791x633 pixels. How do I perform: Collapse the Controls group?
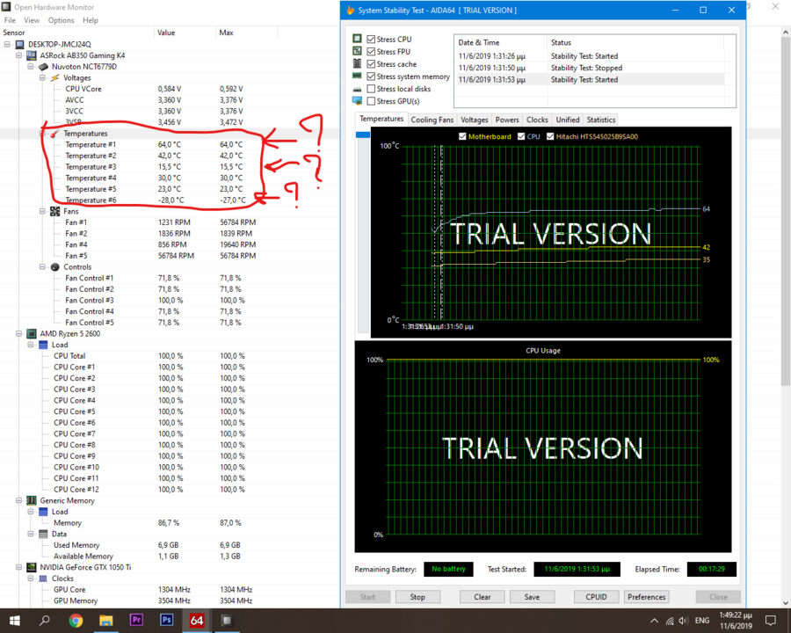pyautogui.click(x=42, y=267)
